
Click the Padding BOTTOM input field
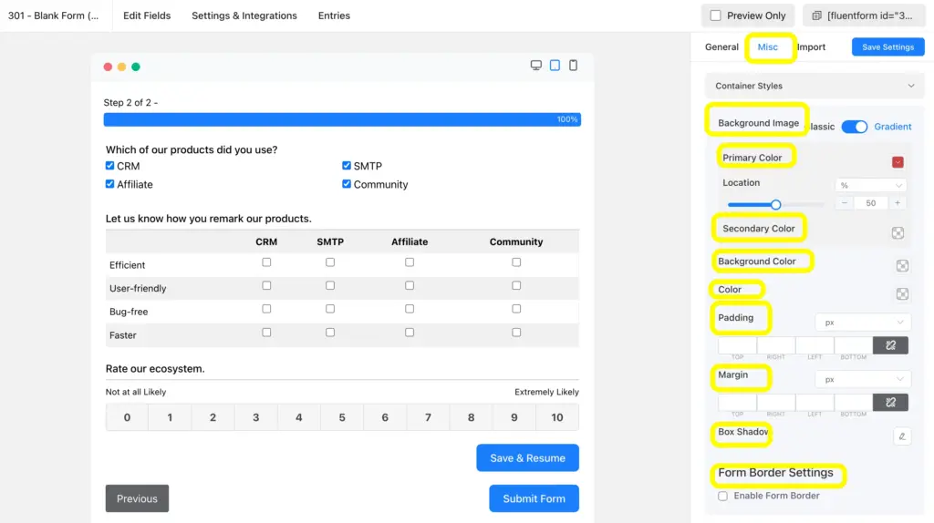[x=854, y=345]
